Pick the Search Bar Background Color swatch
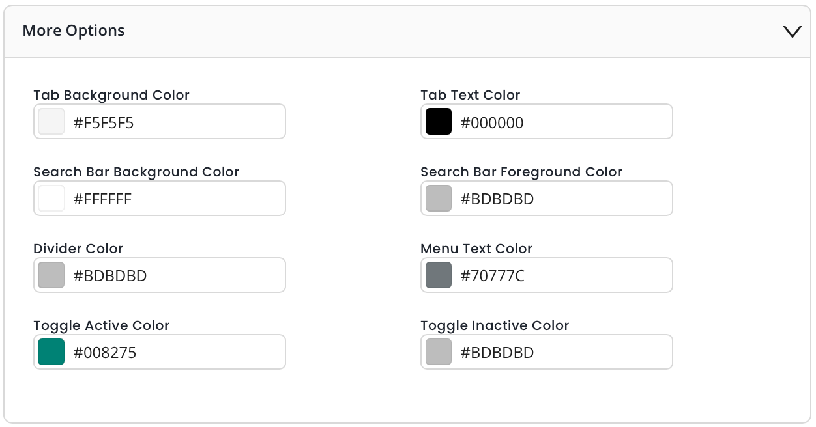The height and width of the screenshot is (427, 816). (x=51, y=199)
